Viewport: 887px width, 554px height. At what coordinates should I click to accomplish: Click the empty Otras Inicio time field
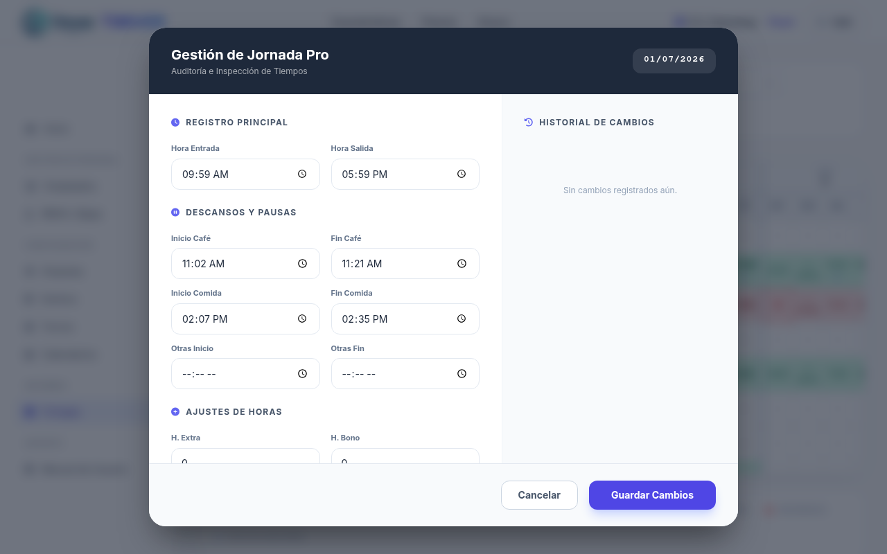click(245, 374)
